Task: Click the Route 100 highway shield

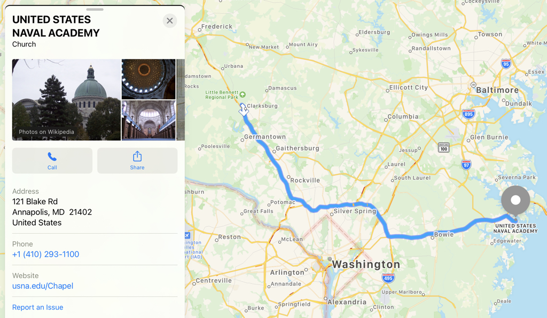Action: pos(443,147)
